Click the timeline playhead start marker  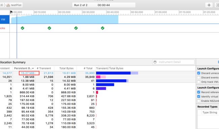tap(11, 12)
